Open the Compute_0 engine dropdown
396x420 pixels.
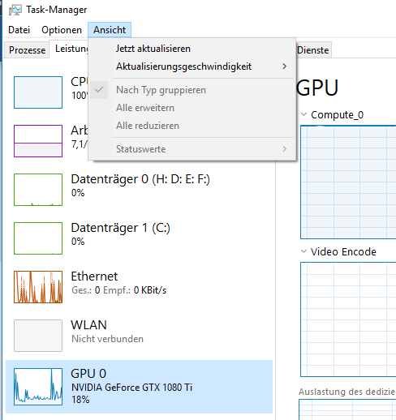[x=304, y=114]
